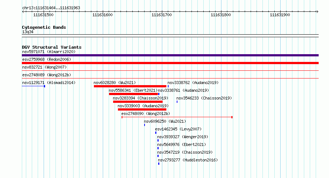
Task: Click the blue marker under nsv2793277
Action: tap(159, 164)
